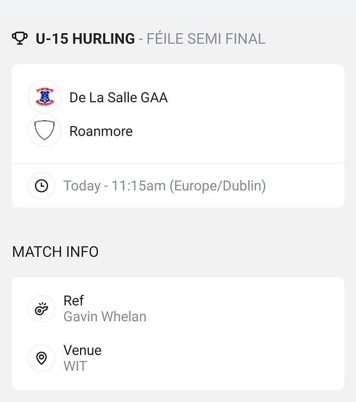Open the WIT venue name
The image size is (356, 402).
tap(75, 366)
